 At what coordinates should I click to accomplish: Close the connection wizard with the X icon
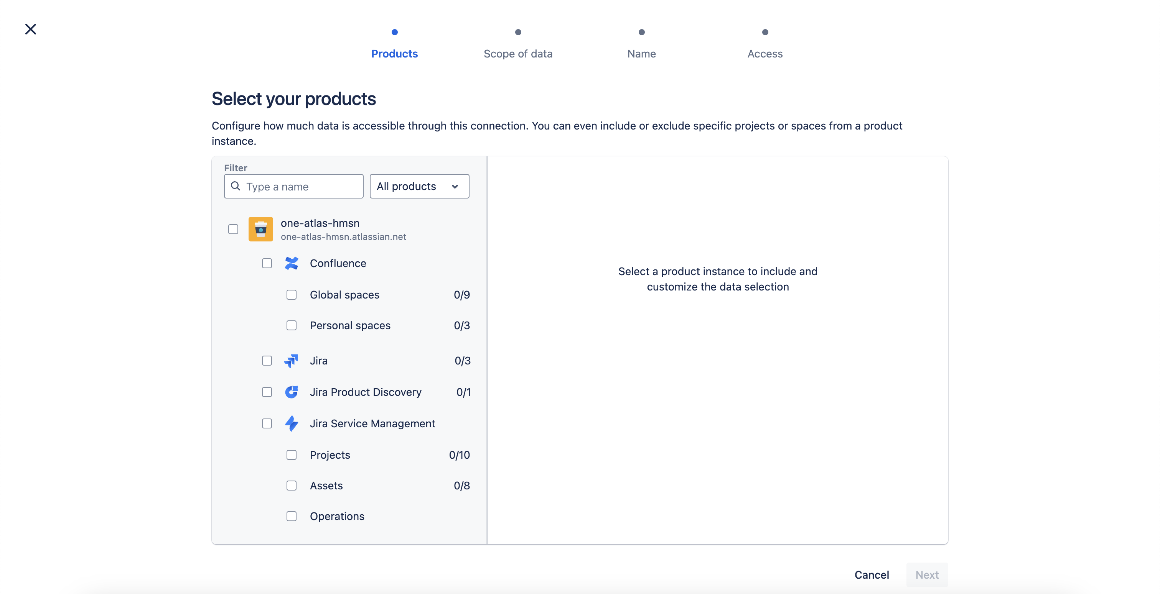(x=31, y=29)
